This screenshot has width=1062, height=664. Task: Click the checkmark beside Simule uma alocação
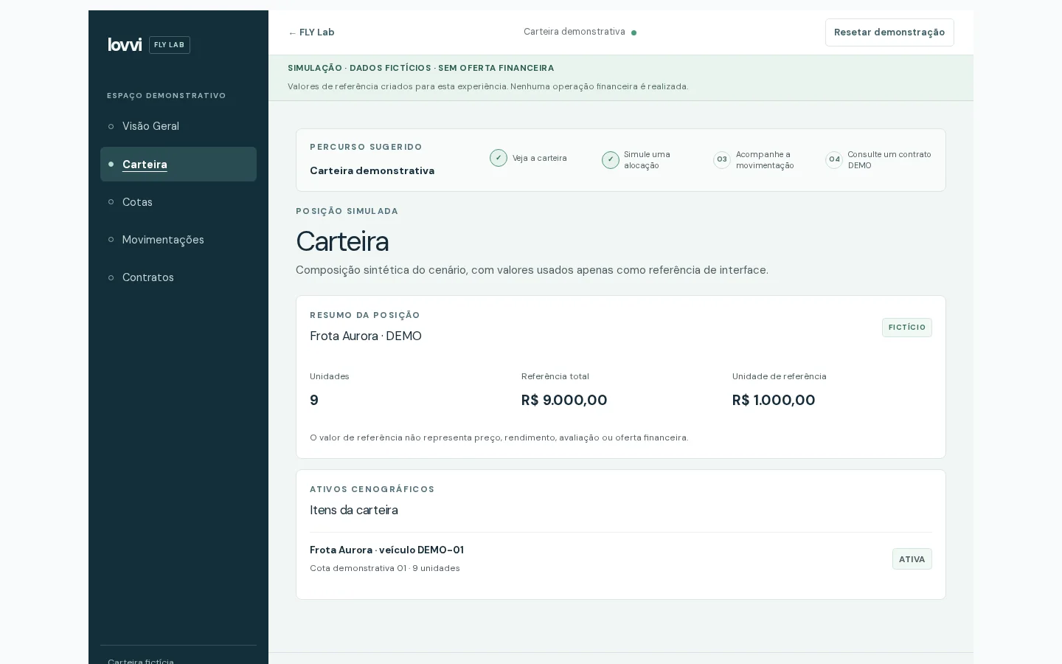pos(611,160)
